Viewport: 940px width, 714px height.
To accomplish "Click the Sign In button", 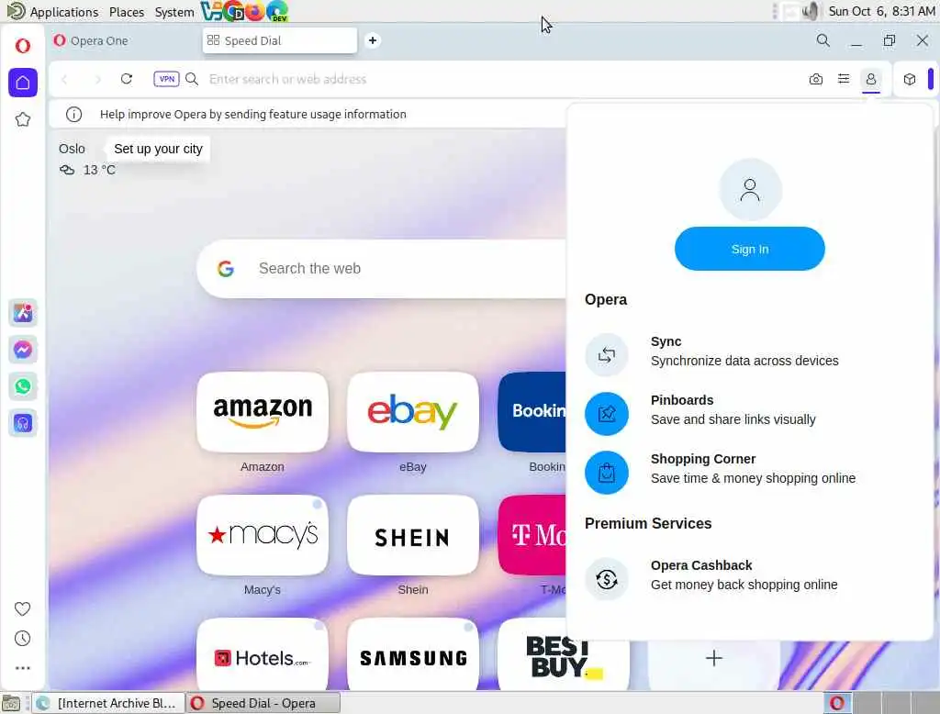I will pyautogui.click(x=749, y=249).
